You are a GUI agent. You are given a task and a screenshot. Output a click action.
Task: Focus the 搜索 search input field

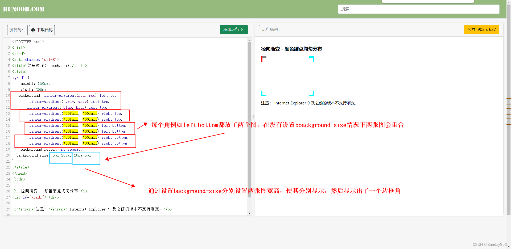click(x=418, y=9)
